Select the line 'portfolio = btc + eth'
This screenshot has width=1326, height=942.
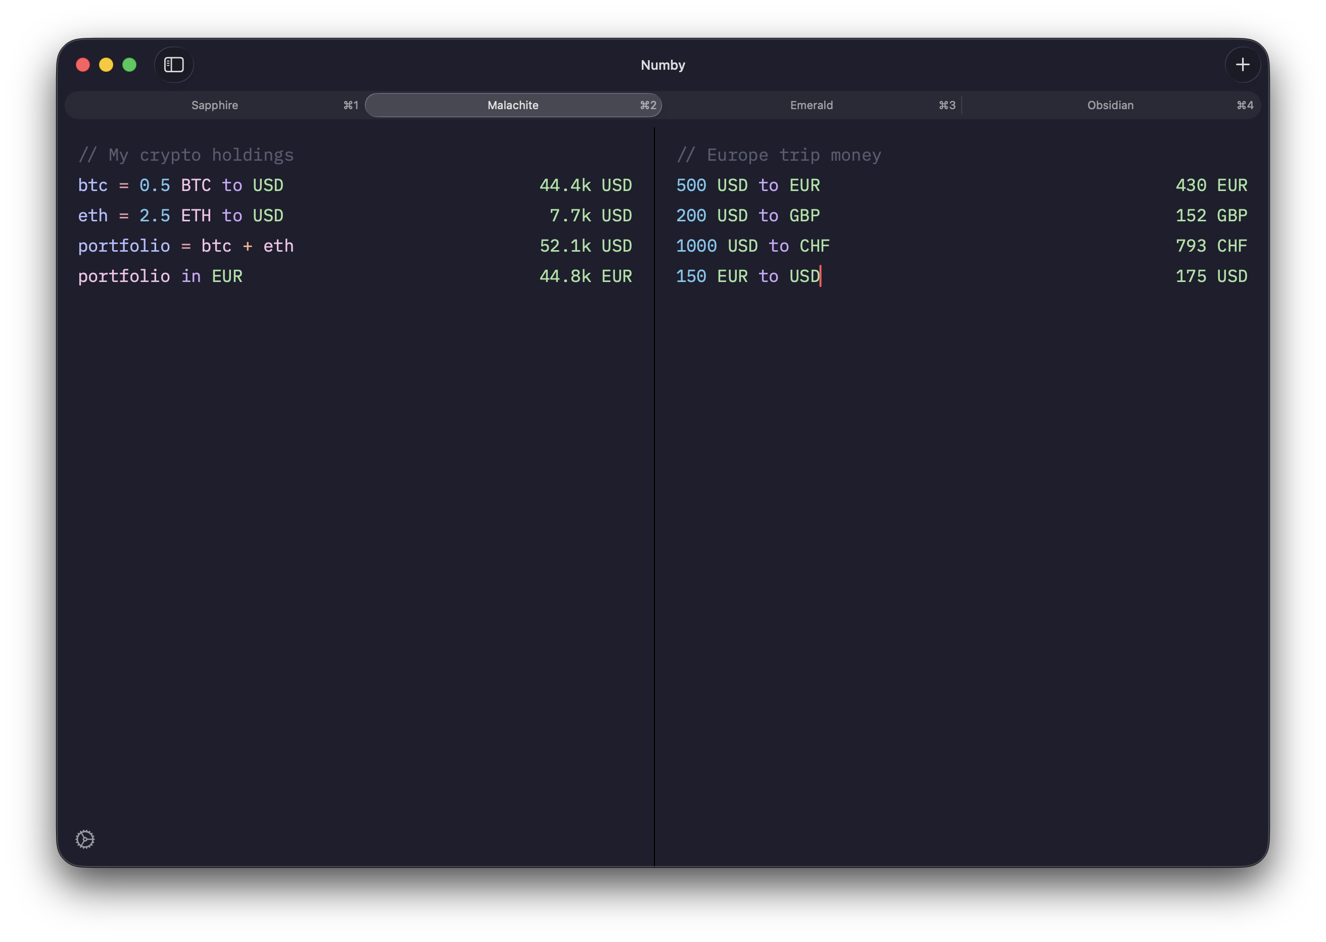[x=185, y=246]
